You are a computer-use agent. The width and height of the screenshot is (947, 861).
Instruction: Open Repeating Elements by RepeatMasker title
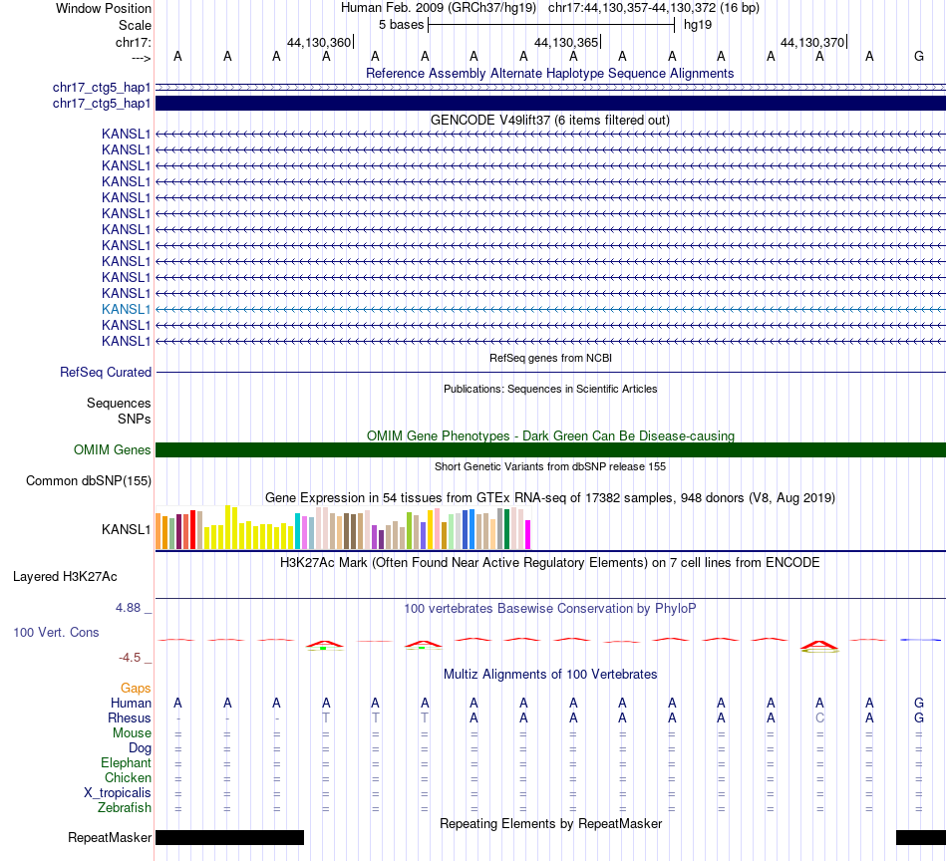tap(550, 823)
